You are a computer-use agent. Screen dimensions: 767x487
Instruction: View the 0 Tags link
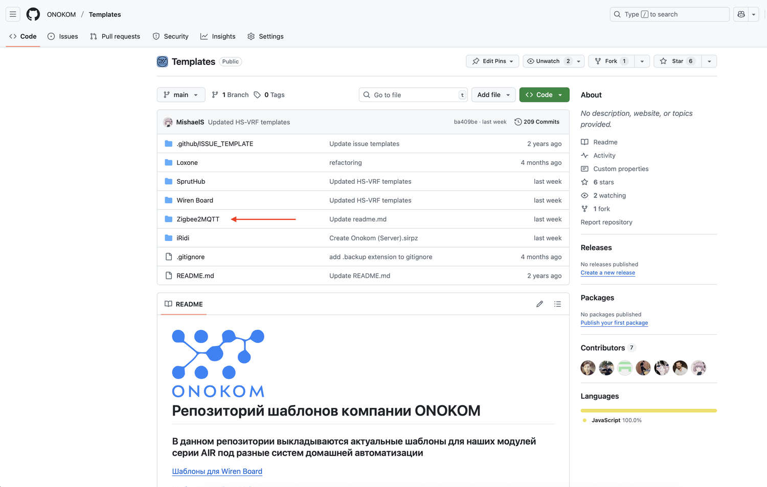269,95
